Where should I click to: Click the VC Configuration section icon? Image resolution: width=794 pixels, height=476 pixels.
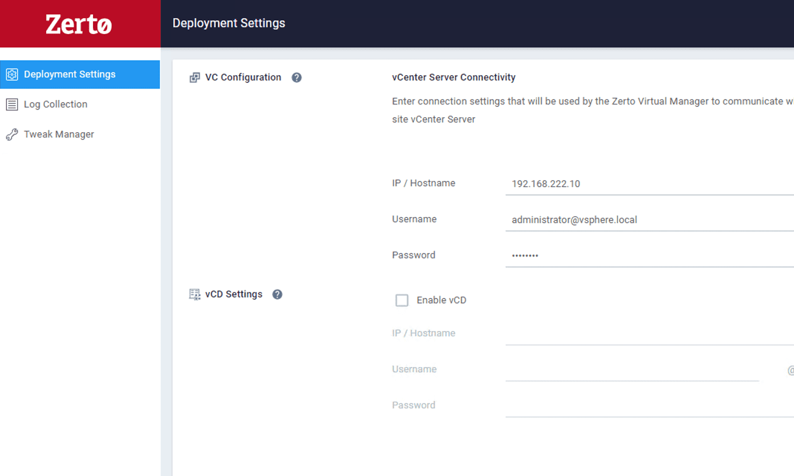(x=195, y=77)
